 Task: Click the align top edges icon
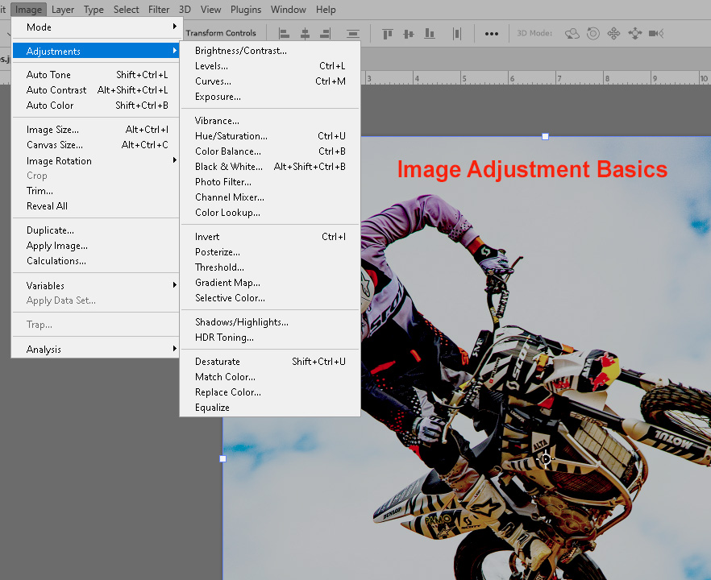(x=388, y=33)
